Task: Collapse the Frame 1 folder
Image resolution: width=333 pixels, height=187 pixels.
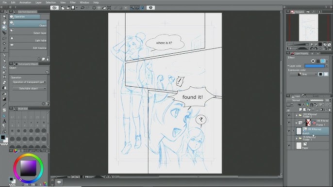Action: 296,123
